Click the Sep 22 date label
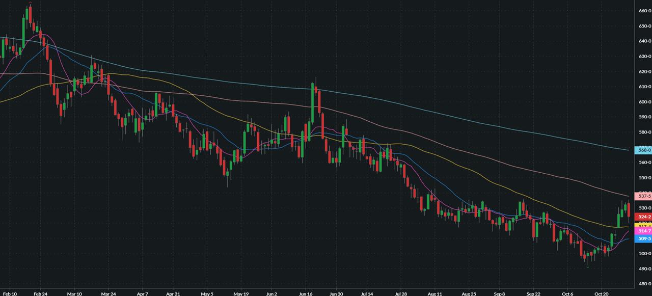The image size is (652, 296). 534,293
